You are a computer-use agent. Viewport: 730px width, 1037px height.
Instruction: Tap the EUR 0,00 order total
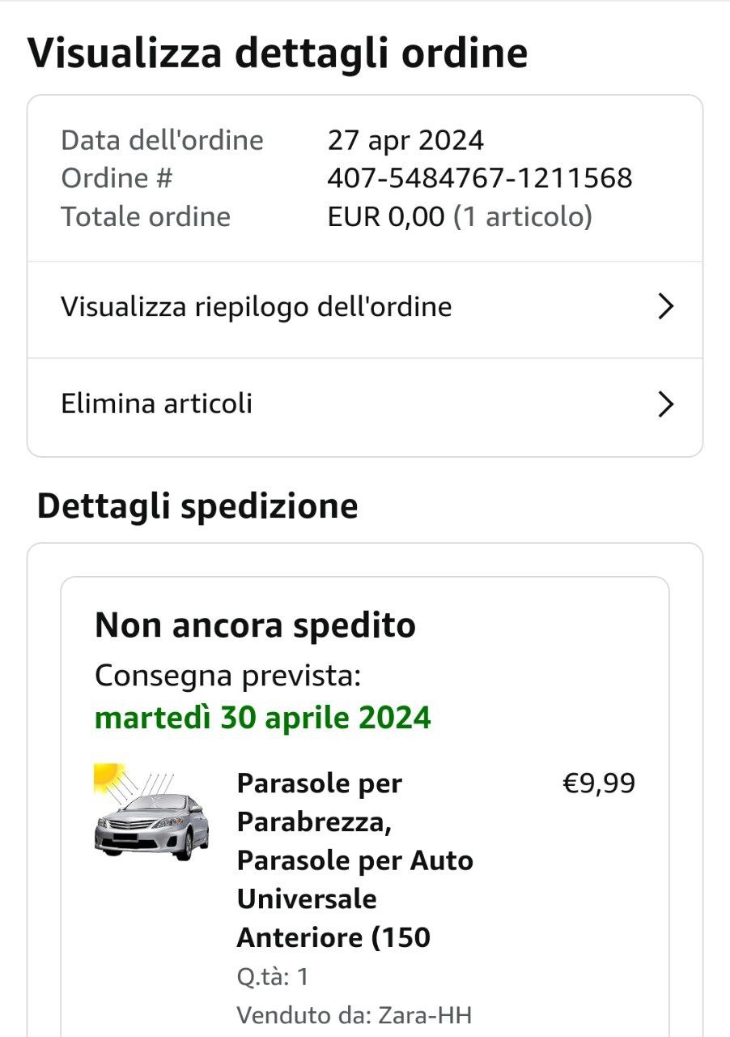coord(386,217)
